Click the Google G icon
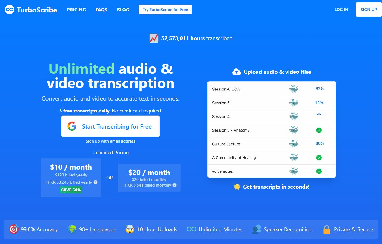The width and height of the screenshot is (382, 244). [72, 126]
